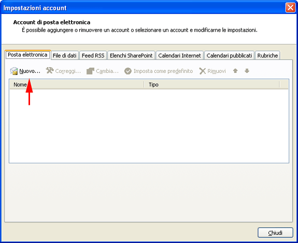The image size is (298, 243).
Task: Sort accounts by the Nome column header
Action: [77, 85]
